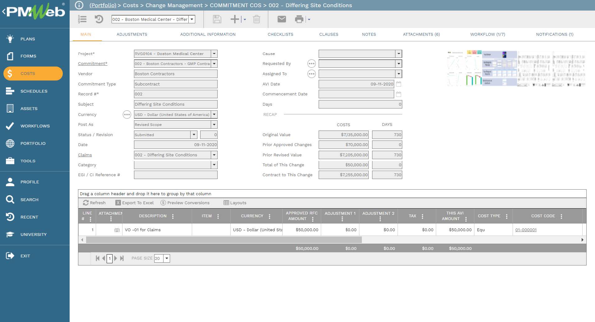
Task: Click the EGI / CI Reference # field
Action: point(176,175)
